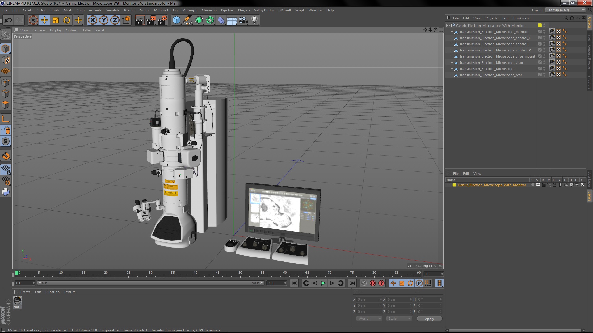Collapse Genric_Electron_Microscope_With_Monitor tree node
Screen dimensions: 593x333
pos(448,25)
